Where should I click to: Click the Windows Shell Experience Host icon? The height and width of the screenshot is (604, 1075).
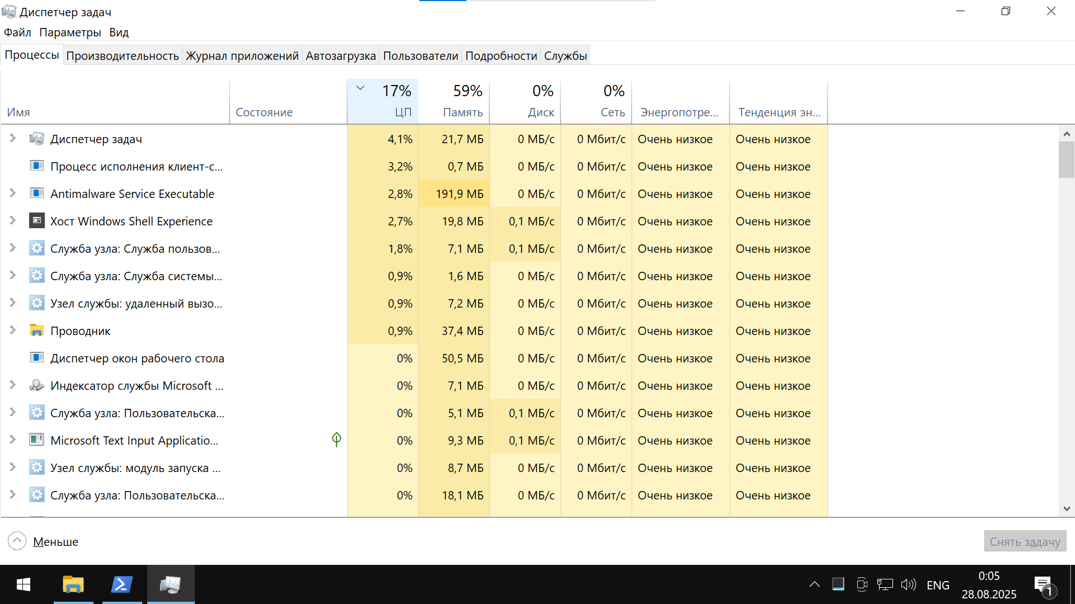click(x=36, y=221)
